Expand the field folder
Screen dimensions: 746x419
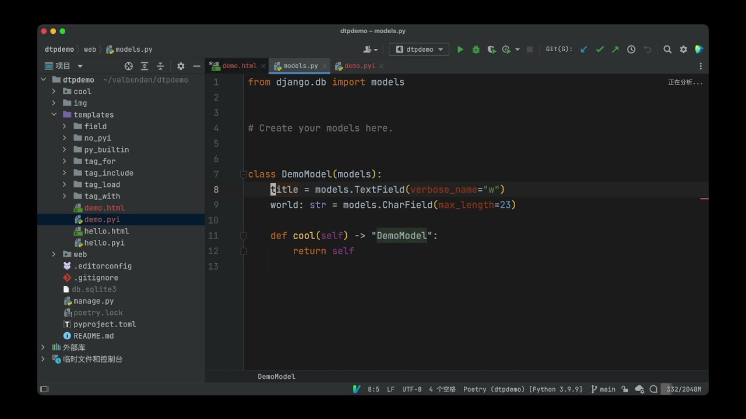(x=65, y=126)
